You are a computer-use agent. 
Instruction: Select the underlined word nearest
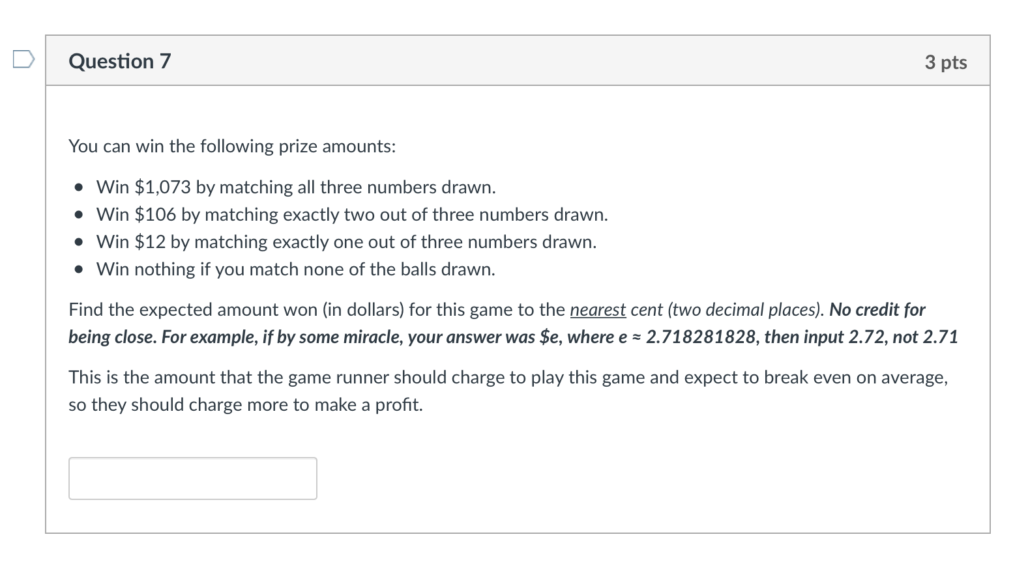point(597,310)
